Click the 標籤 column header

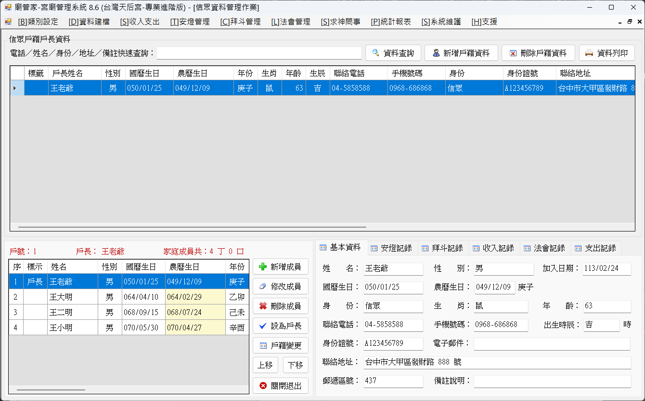pyautogui.click(x=36, y=73)
